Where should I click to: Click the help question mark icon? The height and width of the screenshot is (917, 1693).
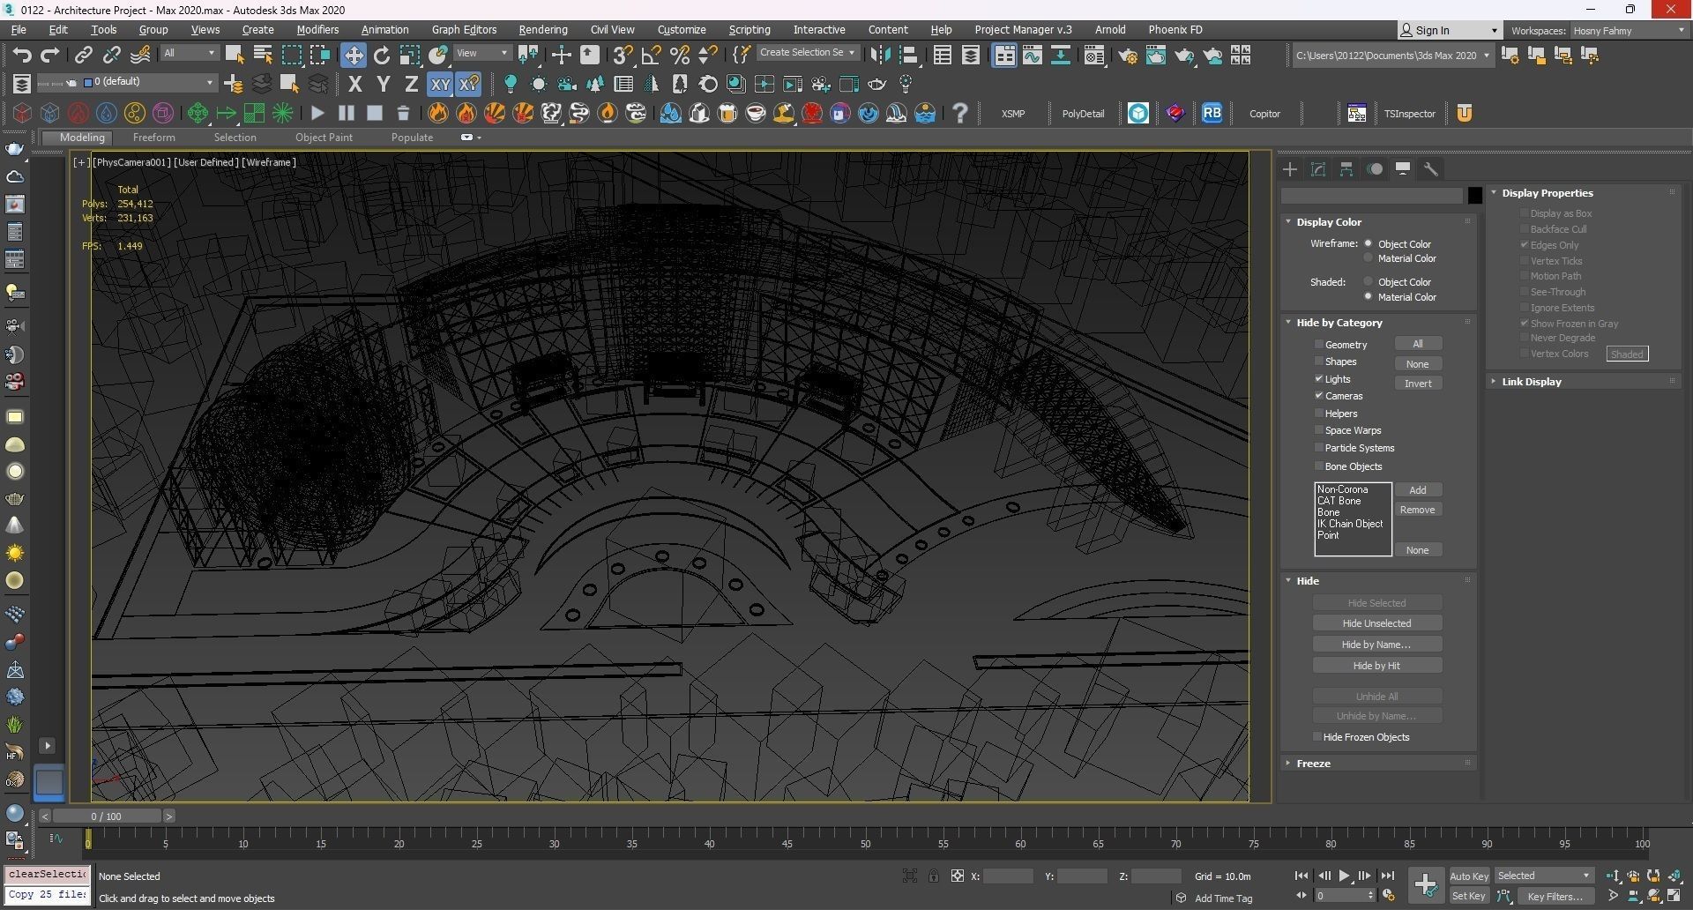960,113
